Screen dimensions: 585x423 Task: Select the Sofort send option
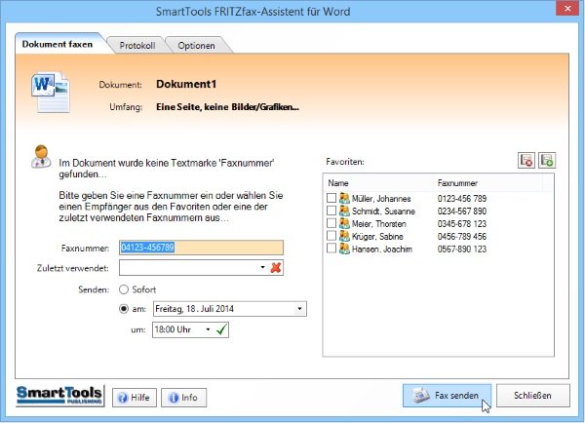[124, 289]
